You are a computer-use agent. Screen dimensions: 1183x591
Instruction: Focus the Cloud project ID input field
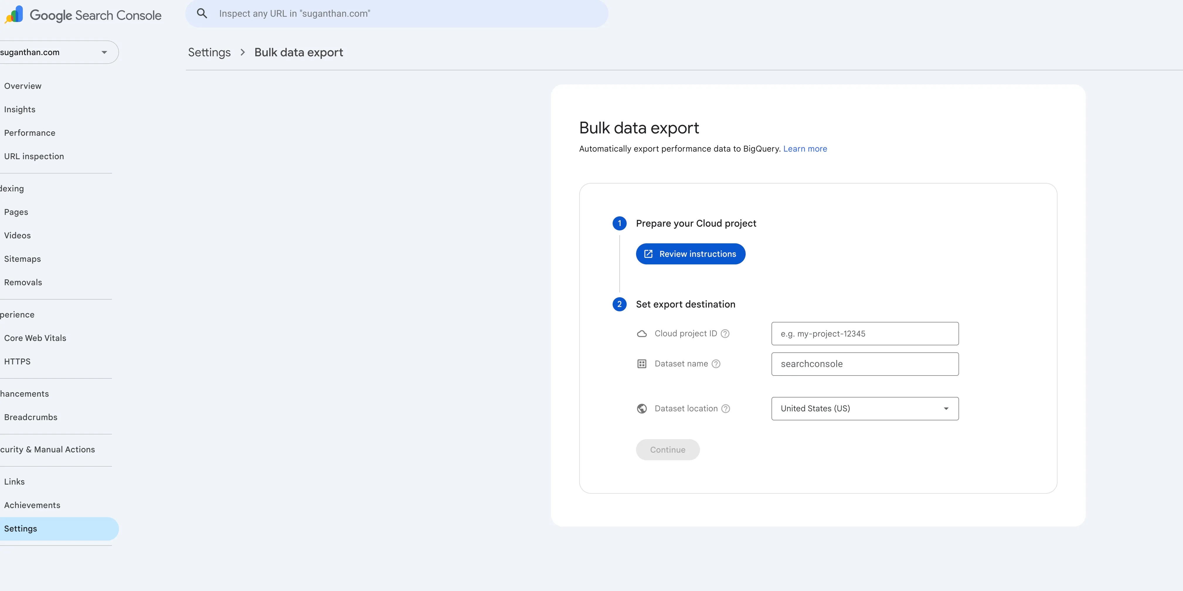[865, 333]
